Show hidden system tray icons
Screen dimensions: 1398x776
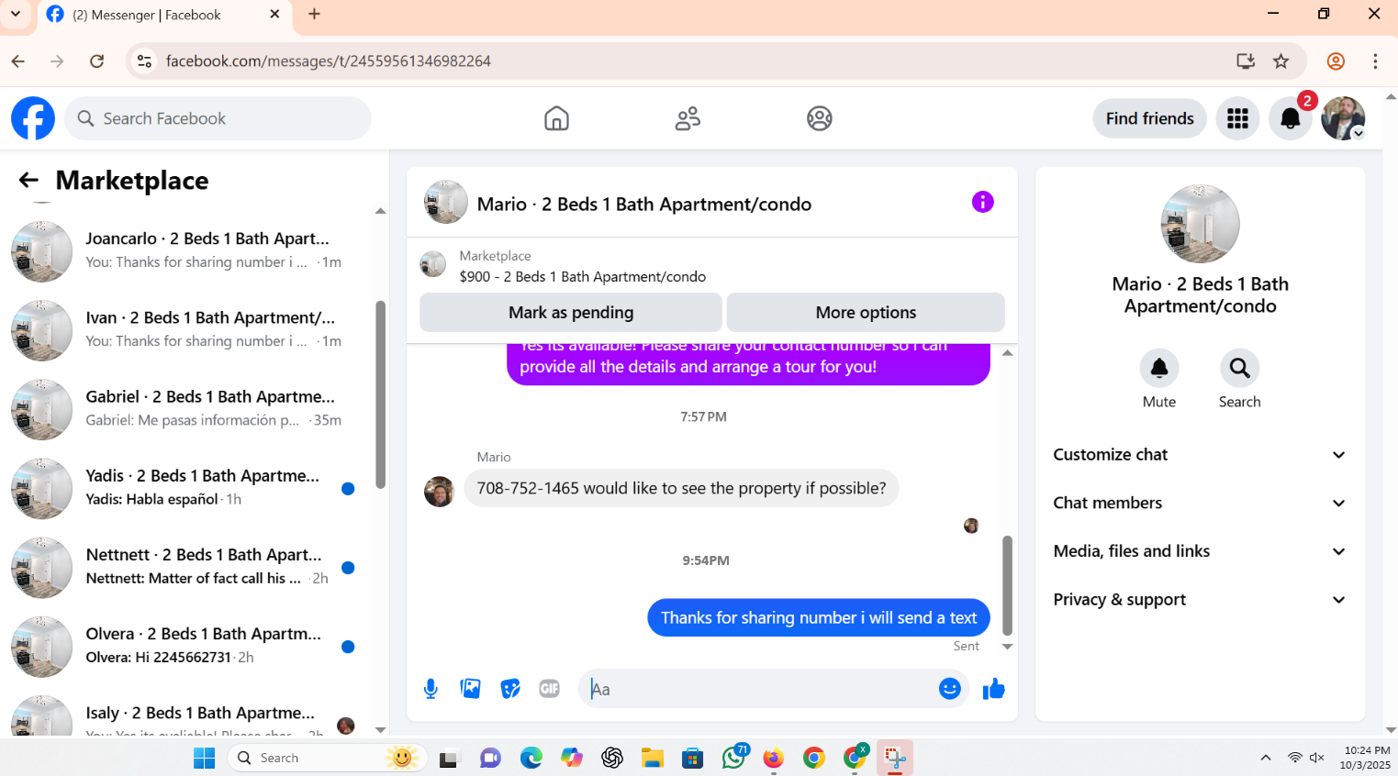(1266, 758)
